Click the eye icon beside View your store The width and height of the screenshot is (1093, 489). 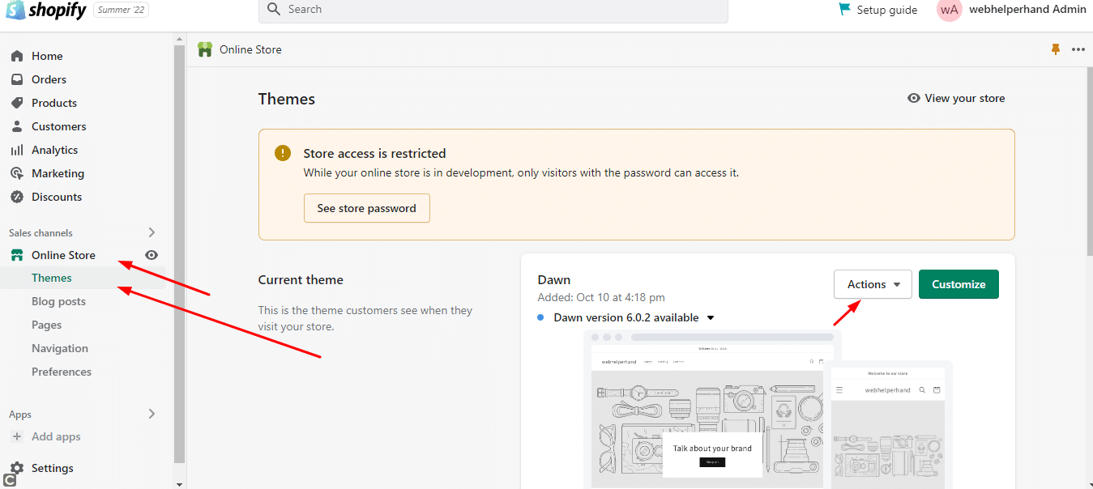(914, 98)
